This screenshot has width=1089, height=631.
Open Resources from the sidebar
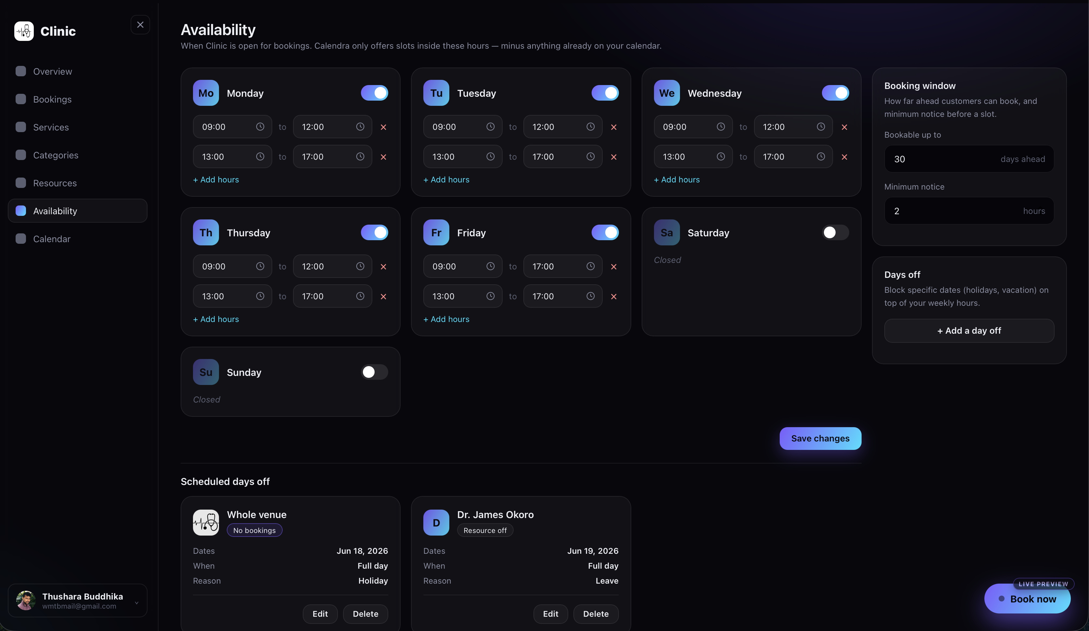pos(78,183)
